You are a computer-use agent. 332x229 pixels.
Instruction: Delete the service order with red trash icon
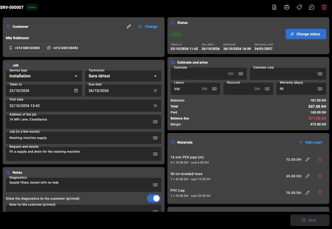click(324, 7)
